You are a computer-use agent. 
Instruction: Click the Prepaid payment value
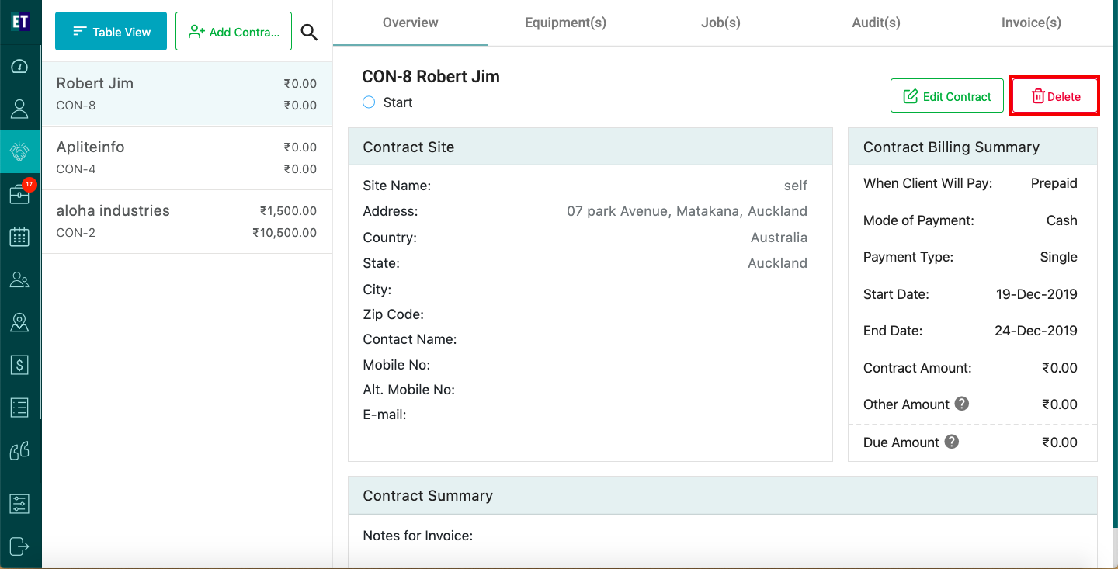coord(1054,183)
